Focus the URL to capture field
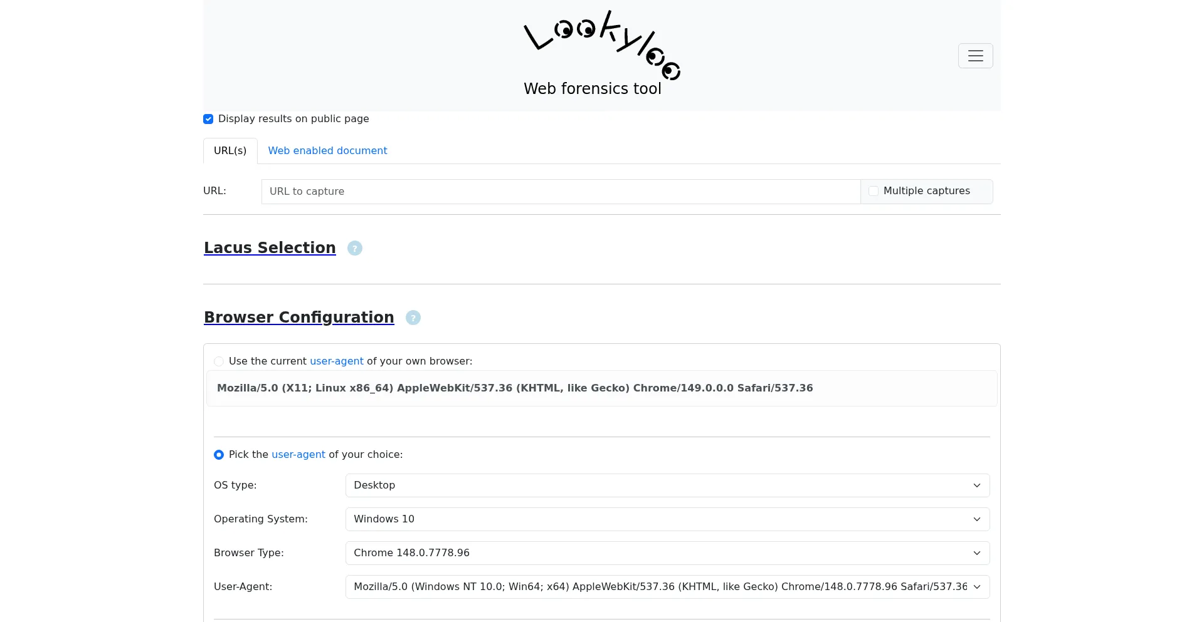Image resolution: width=1204 pixels, height=622 pixels. coord(561,192)
